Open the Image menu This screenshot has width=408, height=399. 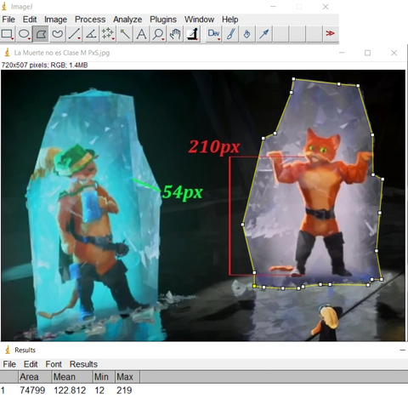(55, 20)
